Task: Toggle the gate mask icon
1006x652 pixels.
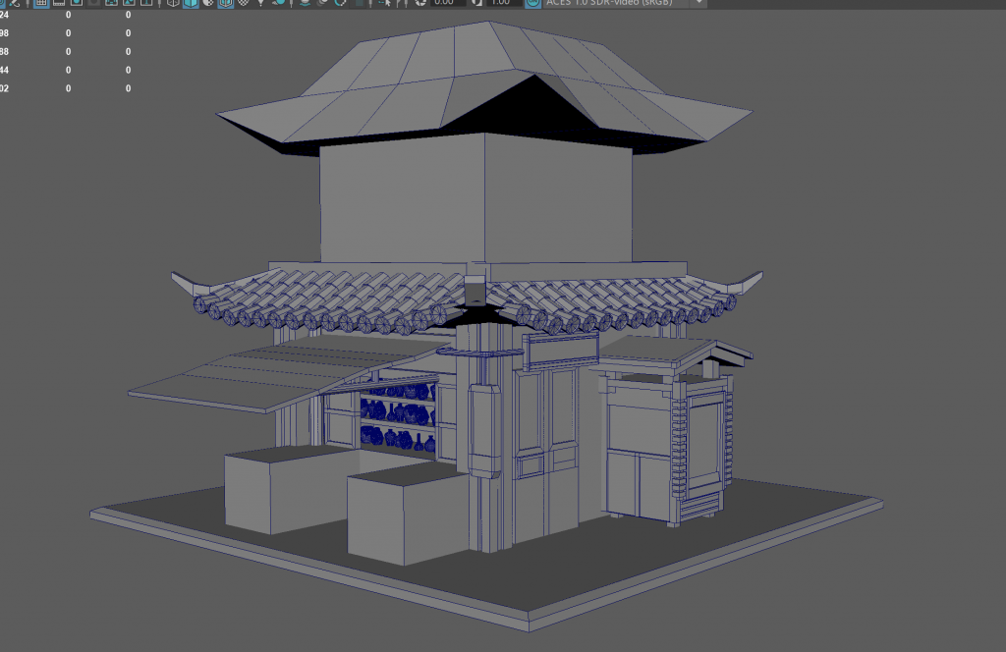Action: tap(94, 3)
